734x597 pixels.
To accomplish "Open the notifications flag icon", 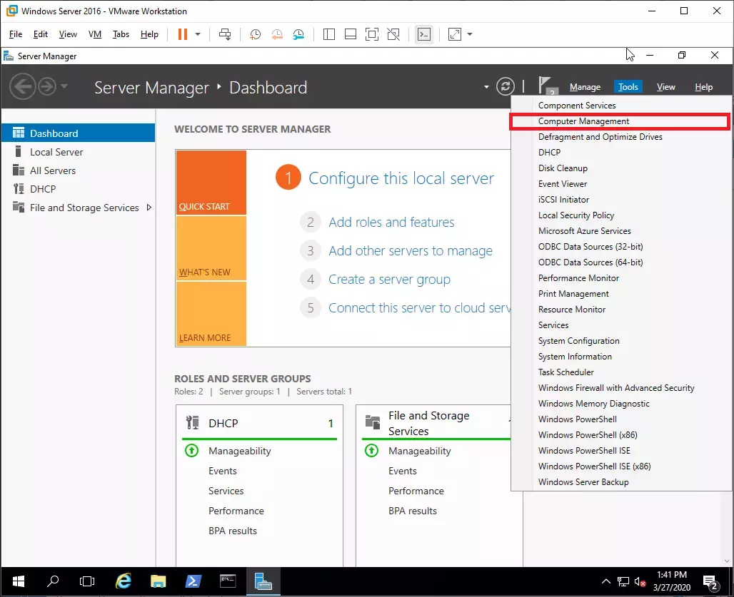I will [547, 86].
